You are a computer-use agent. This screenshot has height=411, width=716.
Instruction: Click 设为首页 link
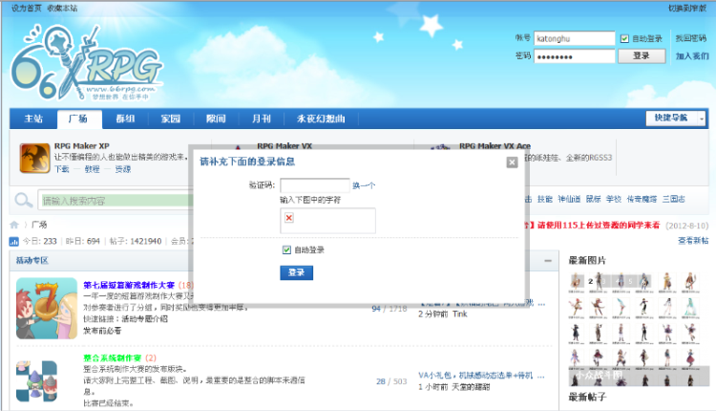pyautogui.click(x=27, y=9)
